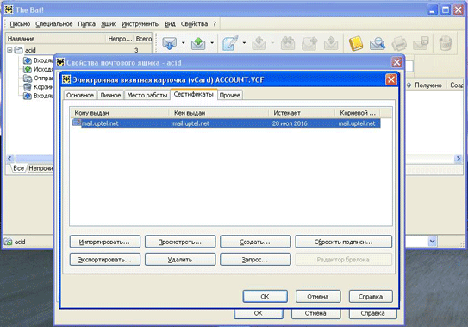Switch to the Основное tab

(x=80, y=95)
